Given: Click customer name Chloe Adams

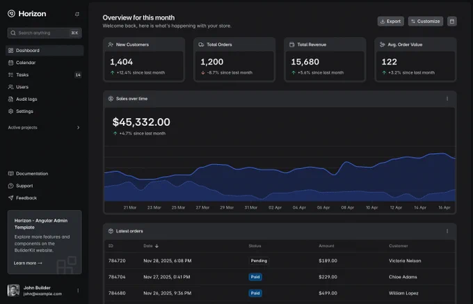Looking at the screenshot, I should (403, 277).
